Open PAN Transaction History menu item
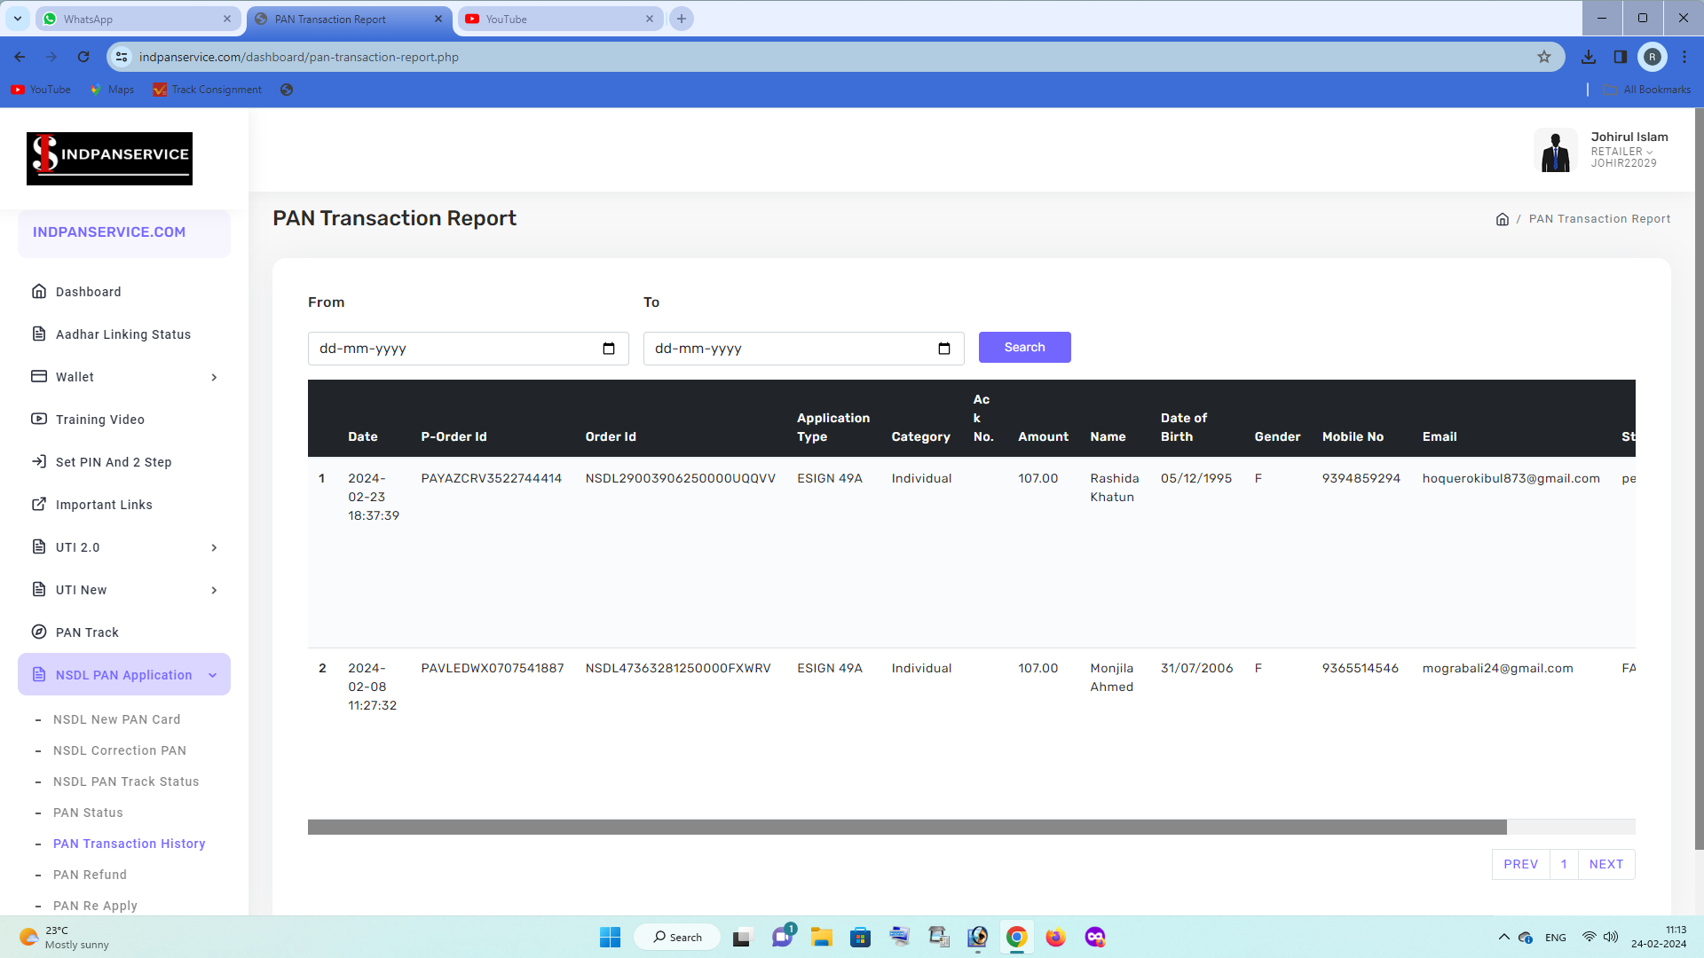This screenshot has height=958, width=1704. [x=129, y=844]
